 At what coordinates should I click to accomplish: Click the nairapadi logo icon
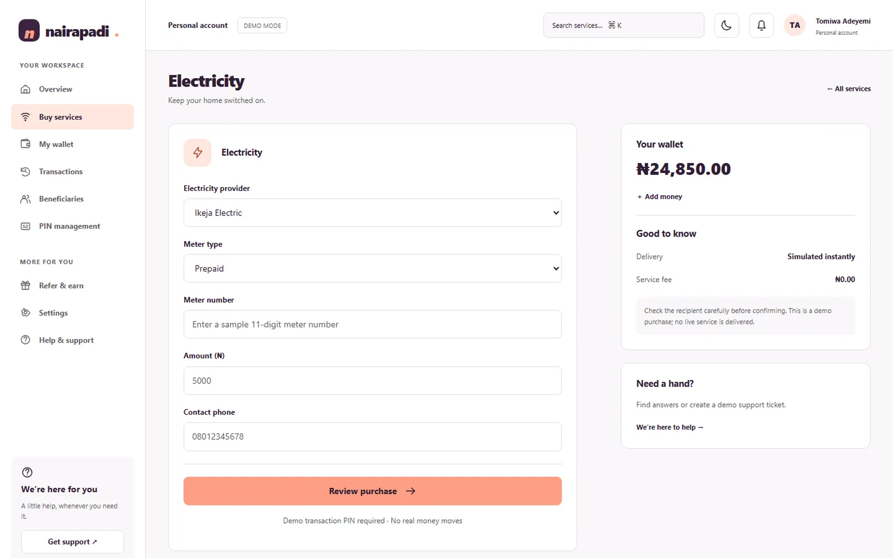[29, 30]
